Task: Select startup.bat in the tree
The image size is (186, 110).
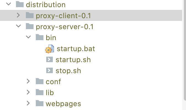Action: click(x=76, y=49)
